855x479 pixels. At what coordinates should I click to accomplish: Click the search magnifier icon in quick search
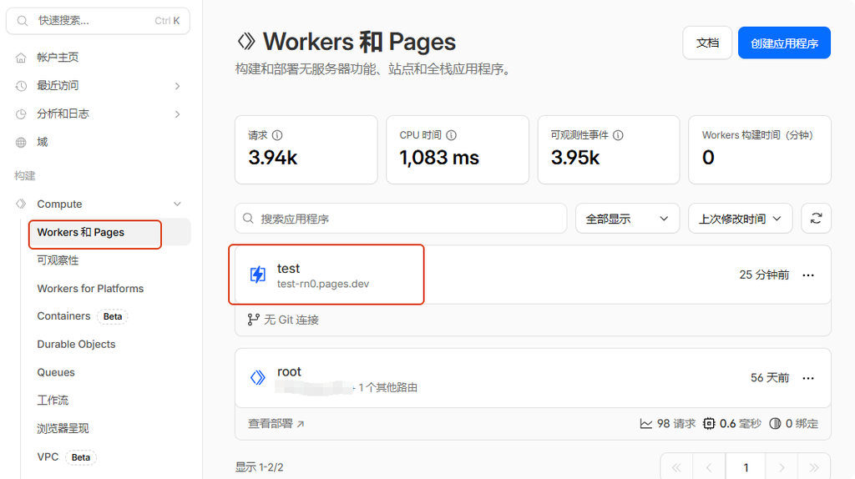tap(23, 21)
